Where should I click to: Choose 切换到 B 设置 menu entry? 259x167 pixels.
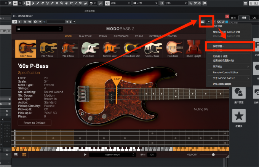(x=229, y=56)
